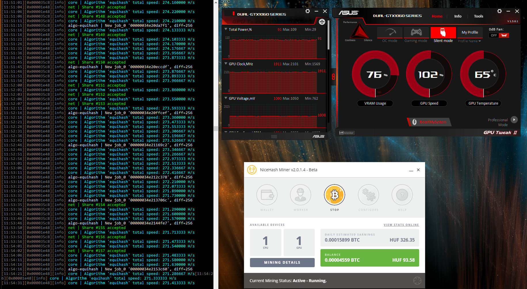The height and width of the screenshot is (289, 527).
Task: Click the GPU device tile
Action: tap(299, 242)
